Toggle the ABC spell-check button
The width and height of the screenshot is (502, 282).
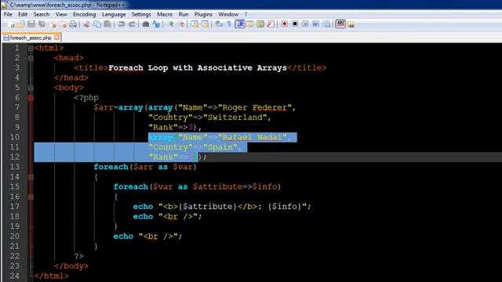[x=340, y=24]
